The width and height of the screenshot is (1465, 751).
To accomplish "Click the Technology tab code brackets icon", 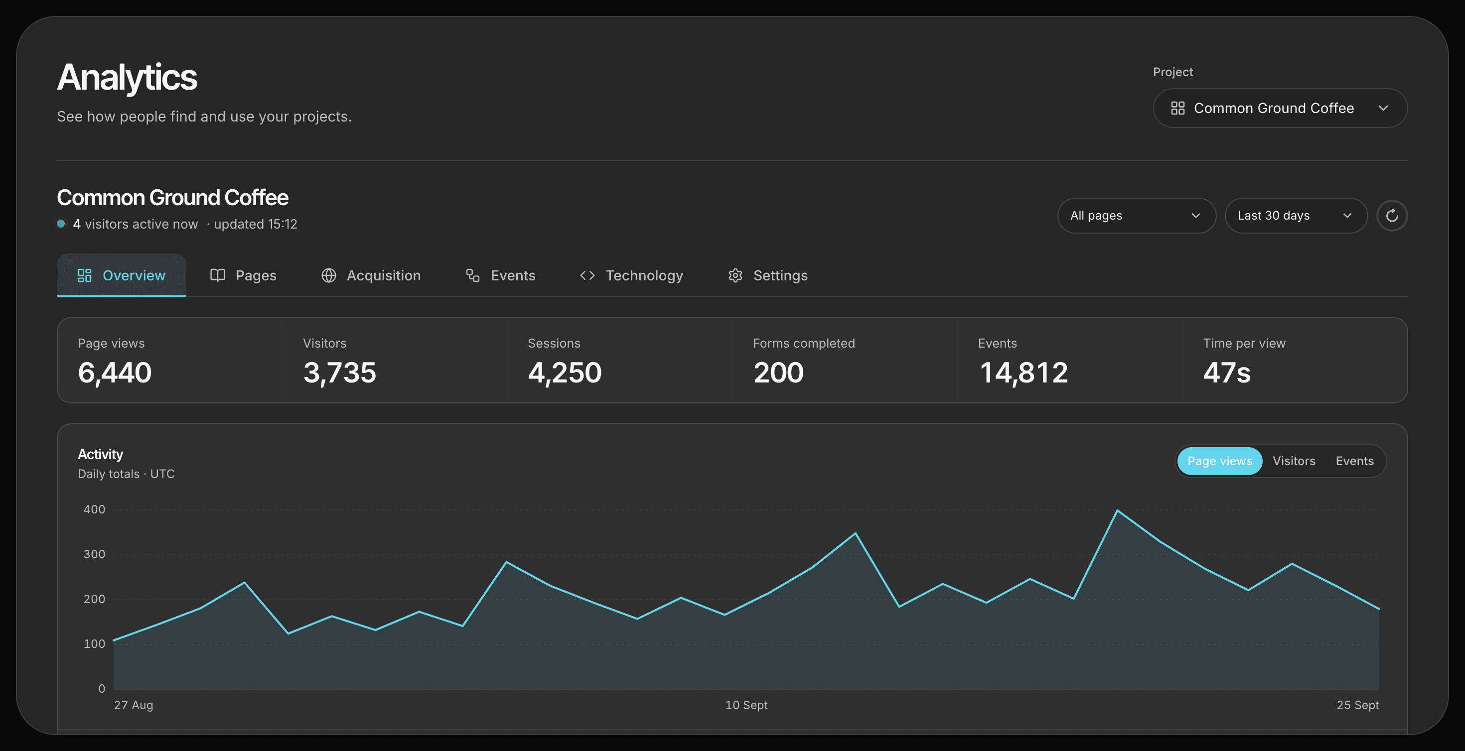I will (x=587, y=276).
